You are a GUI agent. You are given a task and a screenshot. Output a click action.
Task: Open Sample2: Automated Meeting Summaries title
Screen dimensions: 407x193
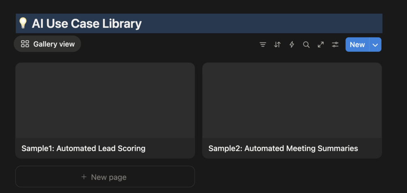[283, 148]
